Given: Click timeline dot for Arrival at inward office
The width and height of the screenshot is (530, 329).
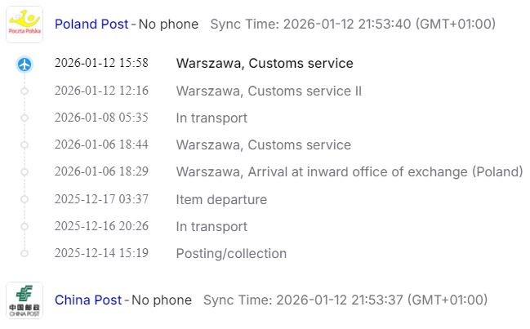Looking at the screenshot, I should (24, 171).
